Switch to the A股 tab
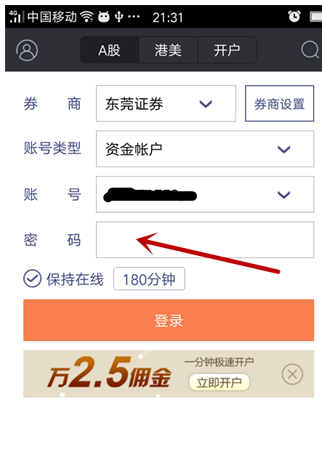This screenshot has width=322, height=472. pos(110,50)
